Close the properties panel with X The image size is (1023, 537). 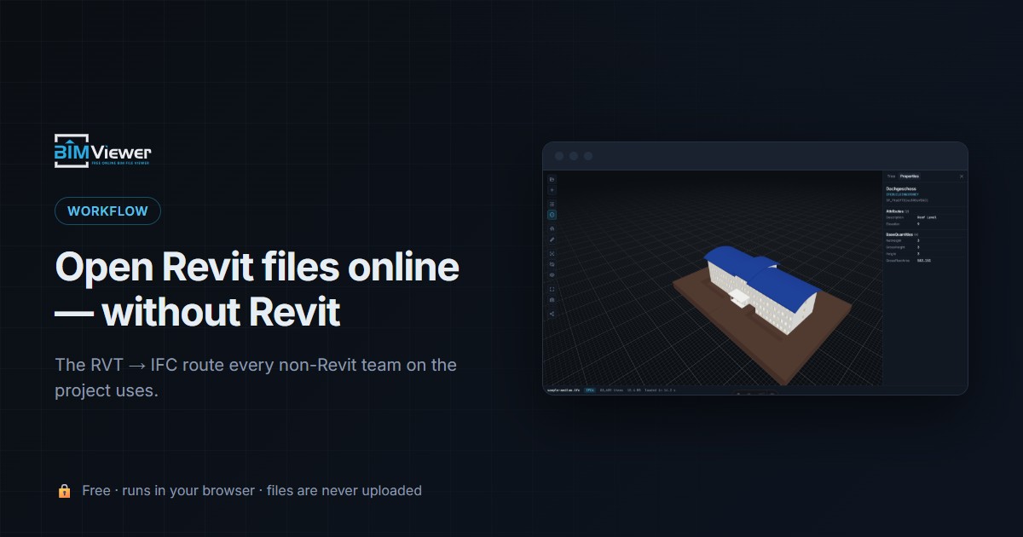click(962, 176)
